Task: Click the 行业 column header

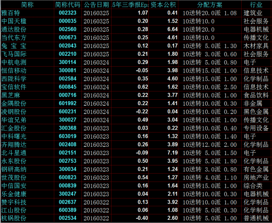Action: 256,5
